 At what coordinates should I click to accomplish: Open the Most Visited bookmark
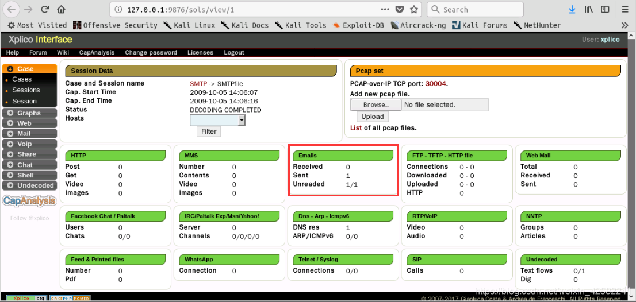(x=37, y=25)
